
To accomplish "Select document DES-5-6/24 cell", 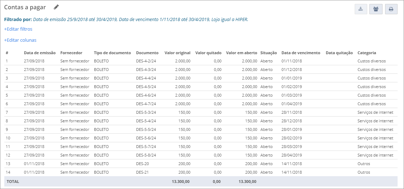I will 146,138.
